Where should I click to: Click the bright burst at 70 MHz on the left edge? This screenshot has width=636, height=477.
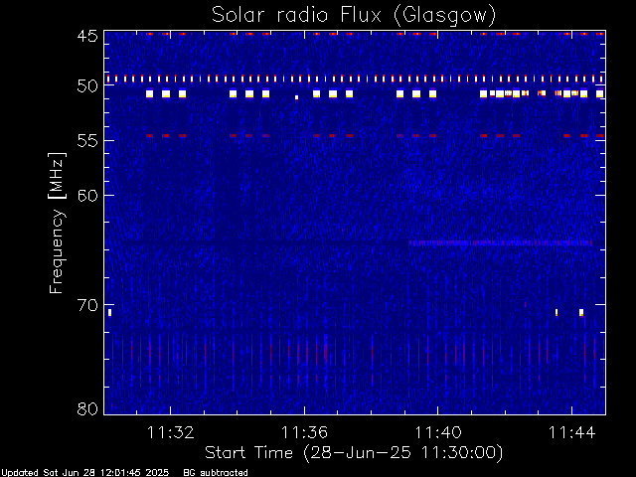coord(109,312)
